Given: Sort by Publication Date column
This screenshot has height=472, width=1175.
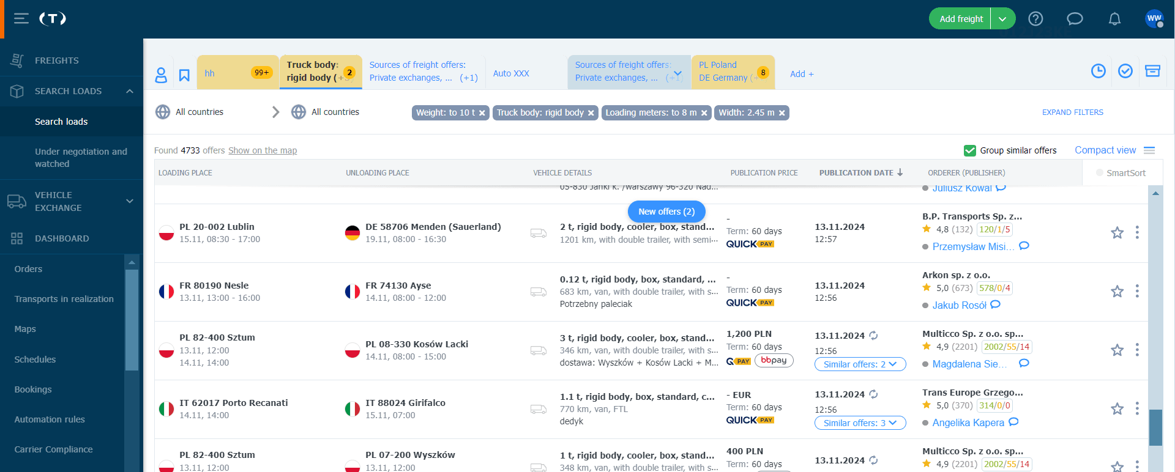Looking at the screenshot, I should click(x=861, y=173).
